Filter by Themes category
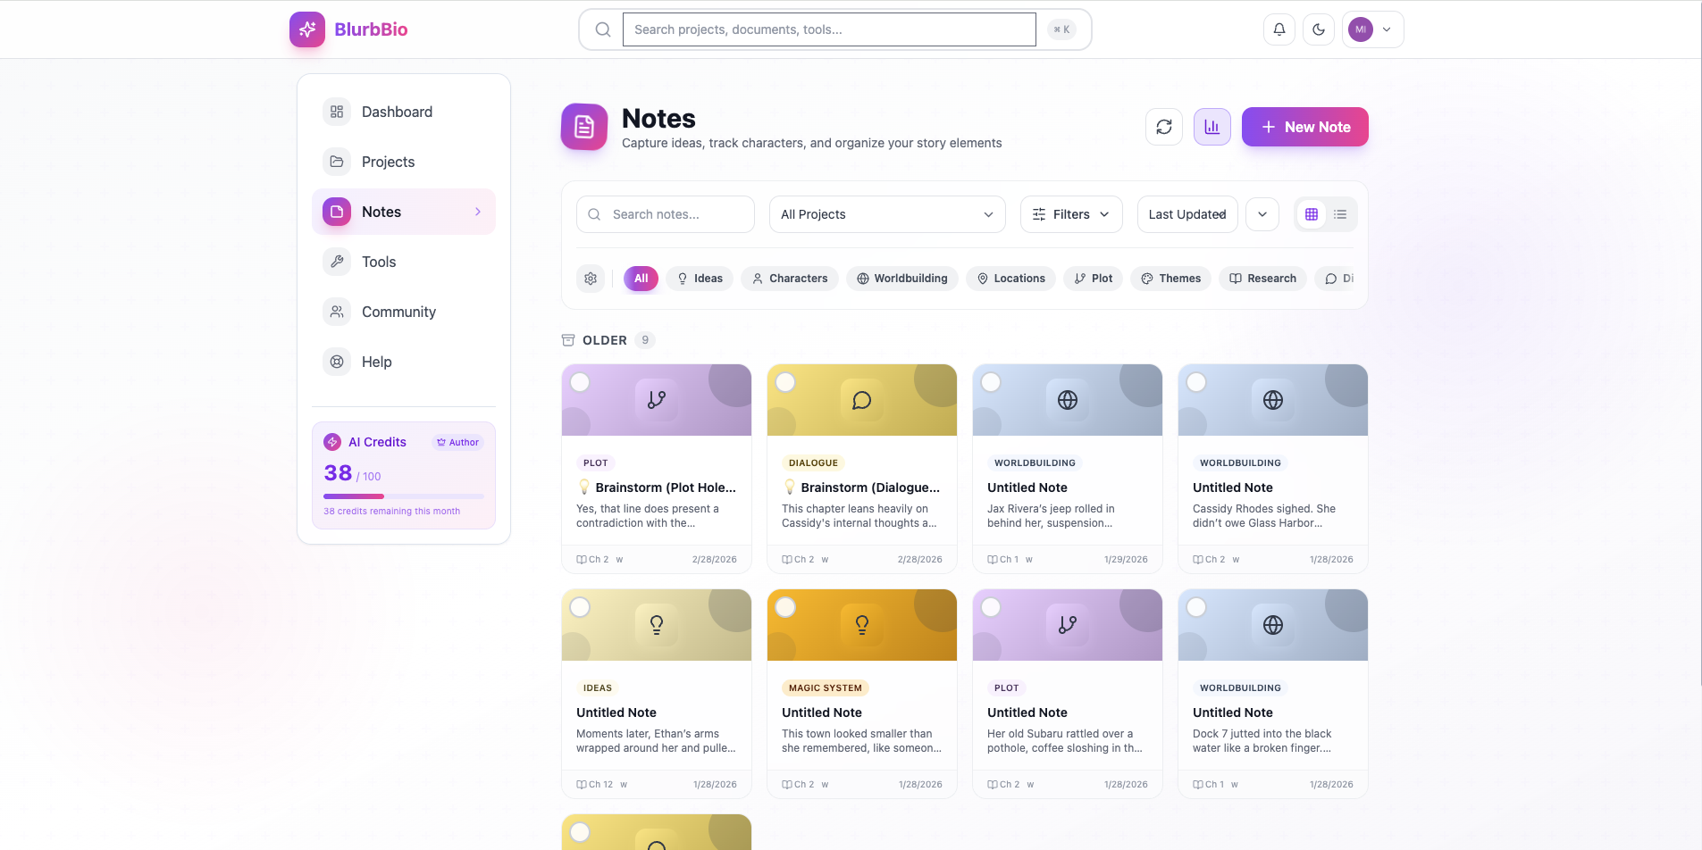 coord(1171,279)
